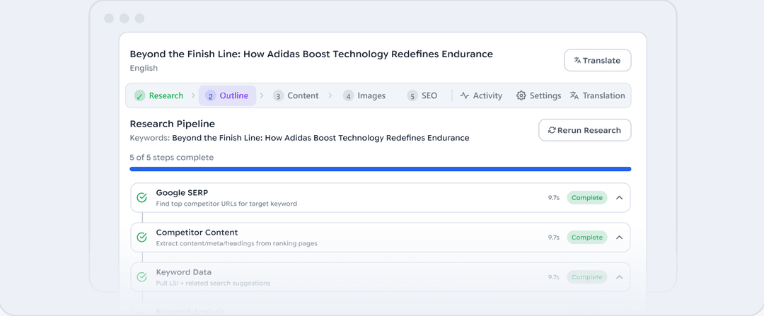Click the blue research progress bar
Screen dimensions: 764x316
click(x=381, y=169)
